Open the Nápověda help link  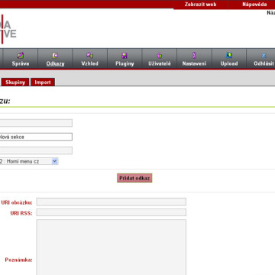pyautogui.click(x=254, y=5)
